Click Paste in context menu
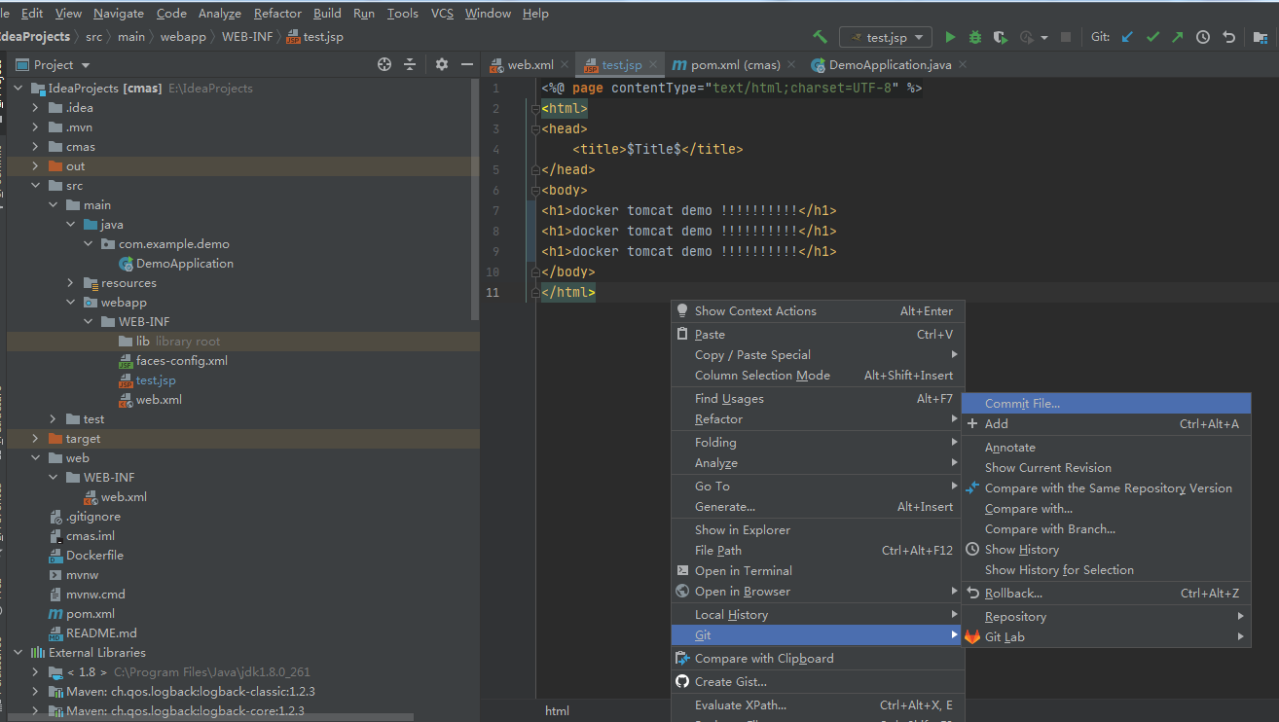 pos(817,334)
